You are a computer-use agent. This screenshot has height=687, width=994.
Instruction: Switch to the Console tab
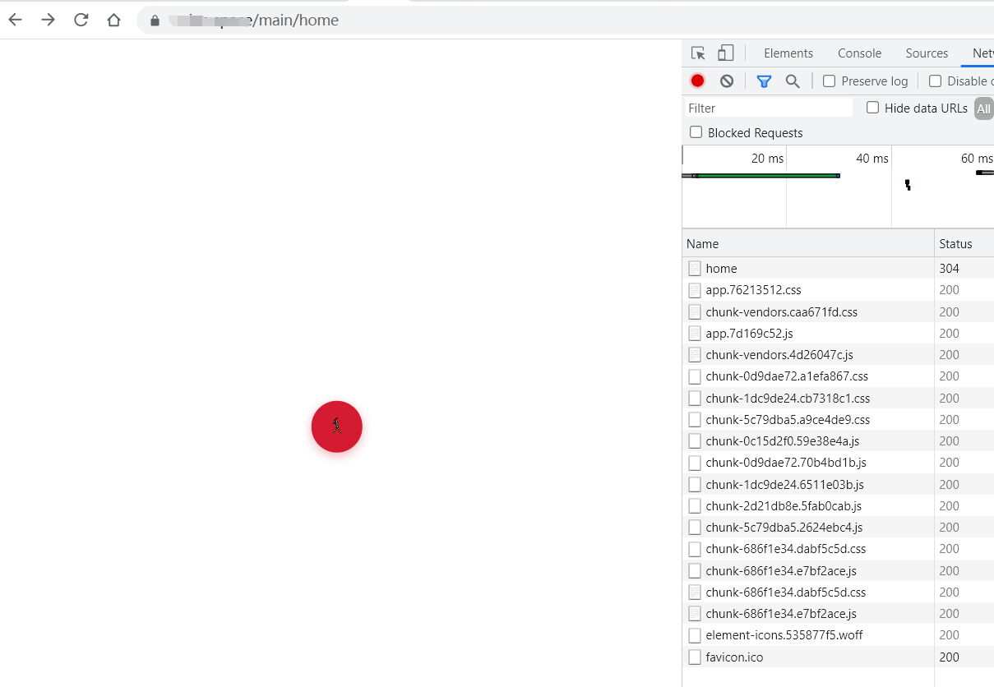(859, 53)
